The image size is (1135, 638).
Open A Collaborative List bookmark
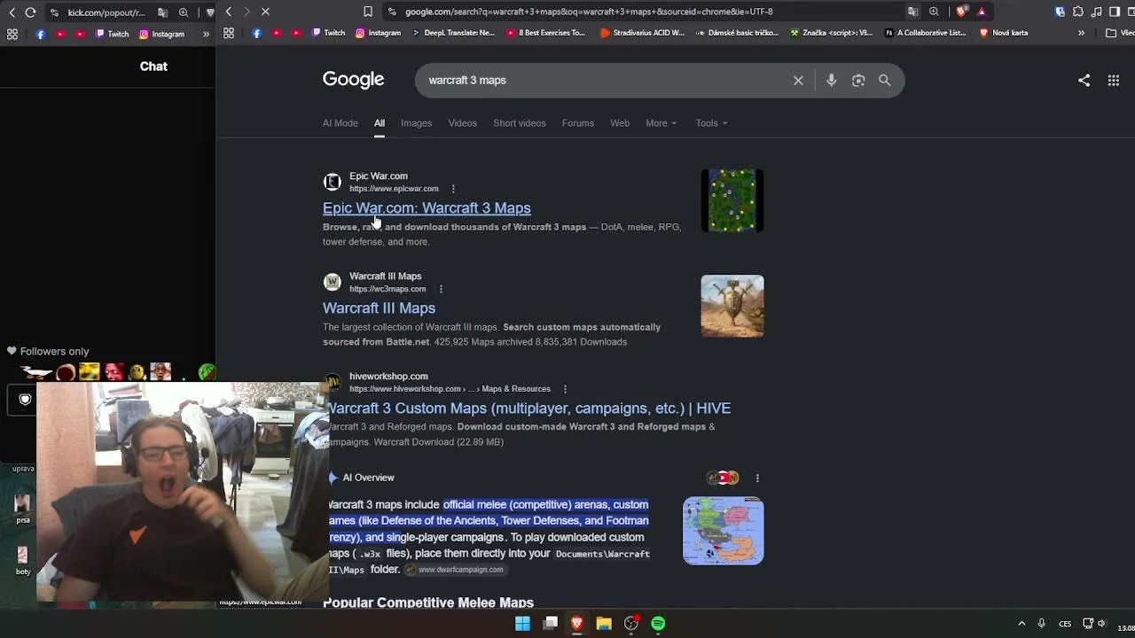[926, 33]
